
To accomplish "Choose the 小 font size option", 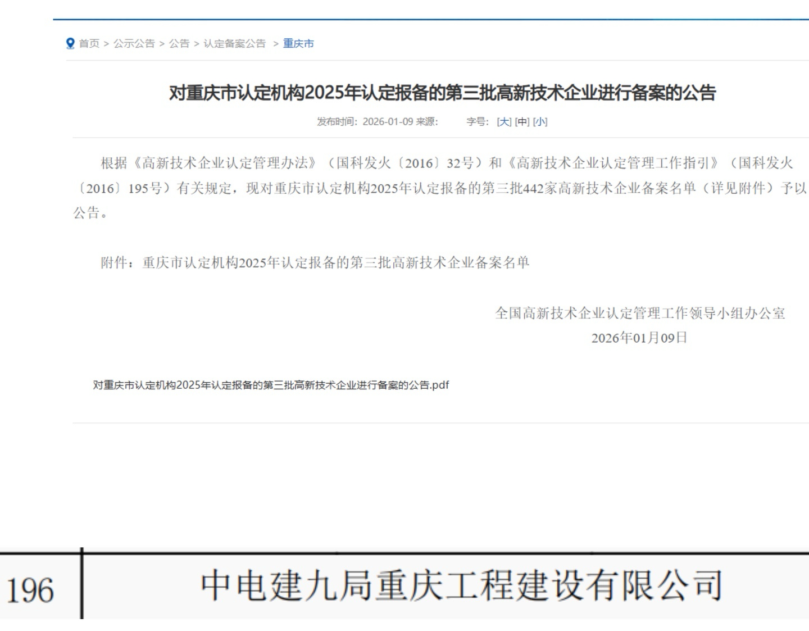I will point(540,121).
